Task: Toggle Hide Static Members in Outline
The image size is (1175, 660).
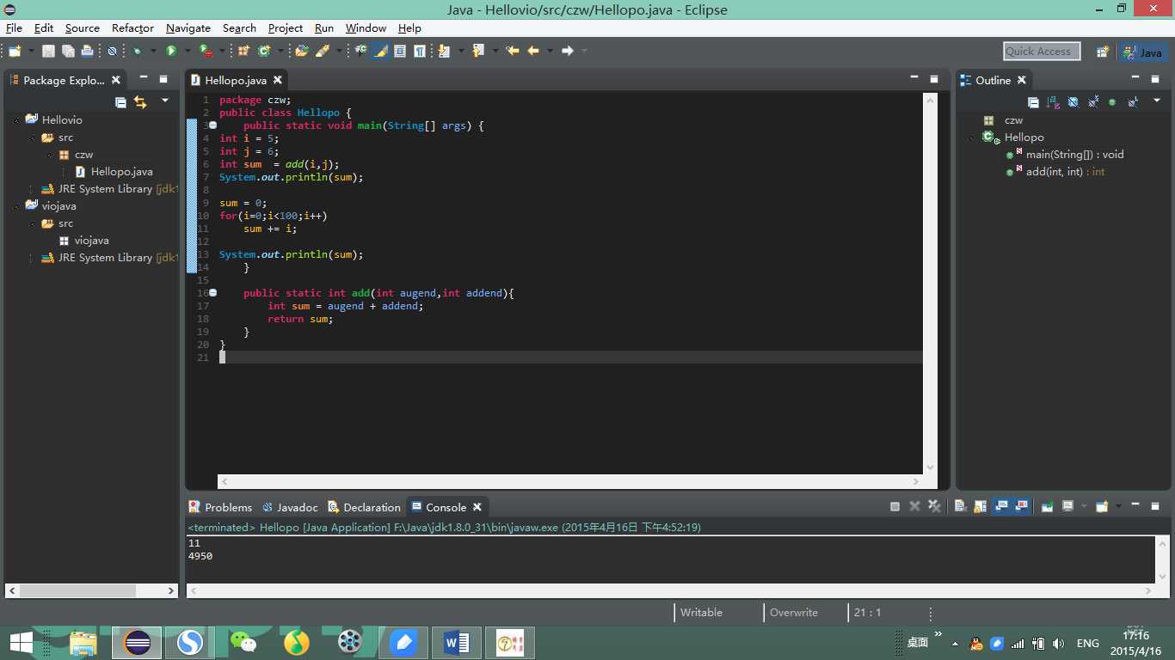Action: (x=1093, y=101)
